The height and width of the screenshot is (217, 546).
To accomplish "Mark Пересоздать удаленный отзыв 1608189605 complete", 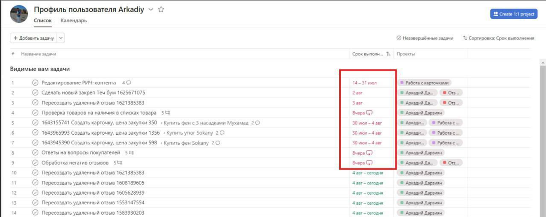I will pos(35,183).
